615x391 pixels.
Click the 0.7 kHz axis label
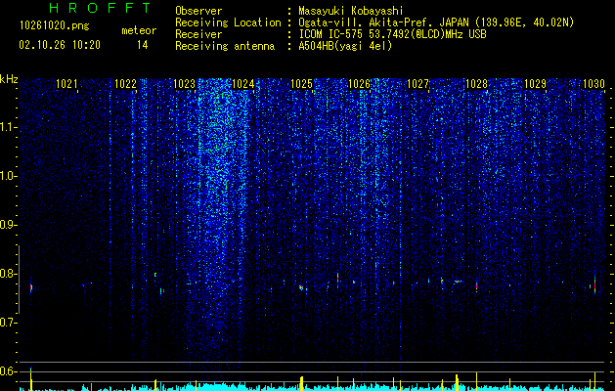pos(8,323)
